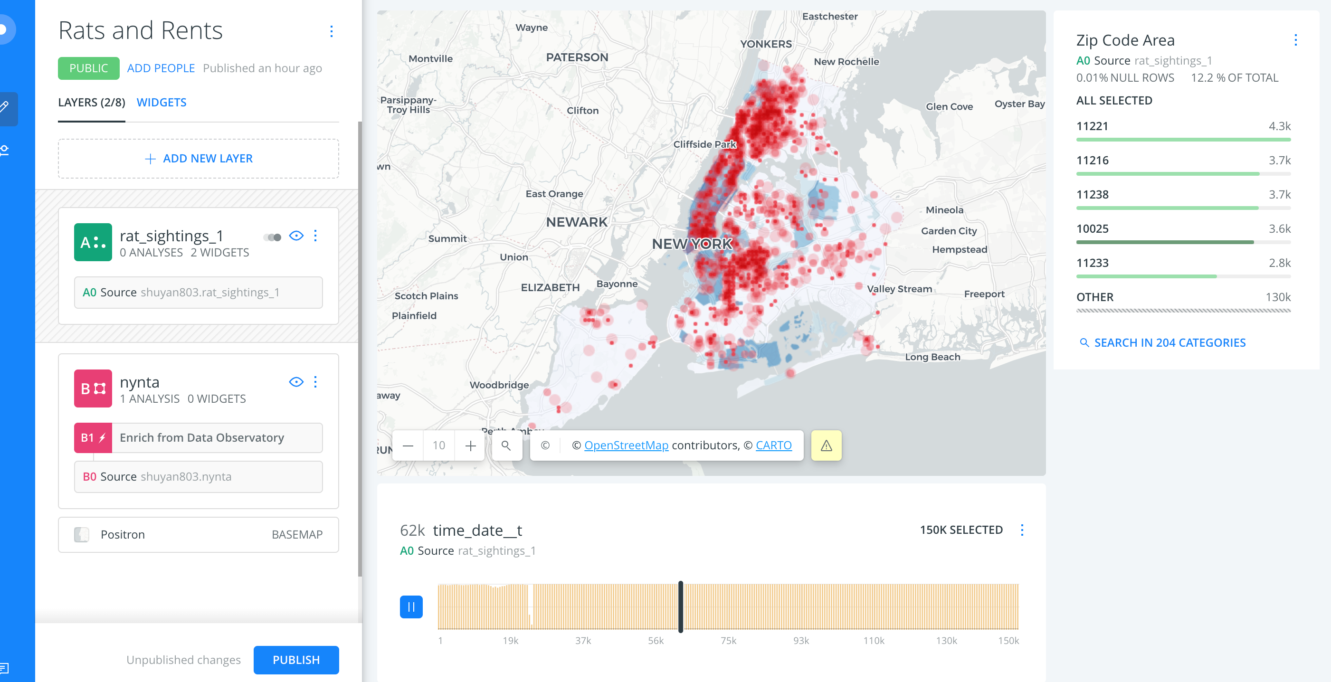Click the yellow warning triangle near map attribution

pyautogui.click(x=826, y=445)
